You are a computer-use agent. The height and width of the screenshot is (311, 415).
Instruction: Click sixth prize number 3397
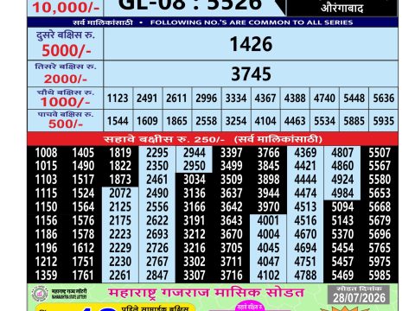(x=232, y=153)
